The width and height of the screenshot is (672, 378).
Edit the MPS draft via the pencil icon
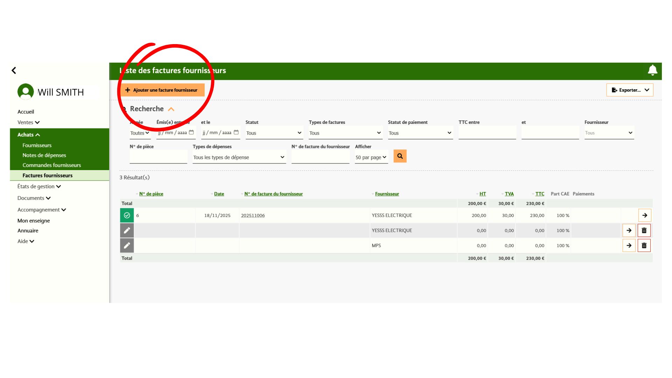pyautogui.click(x=127, y=245)
